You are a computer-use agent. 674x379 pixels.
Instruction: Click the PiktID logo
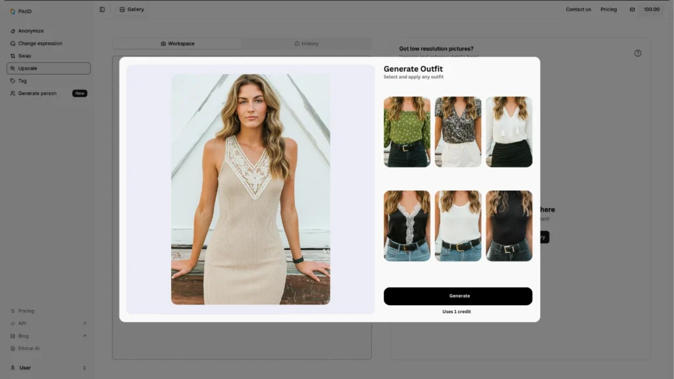21,11
